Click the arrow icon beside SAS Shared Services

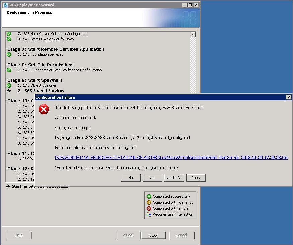pyautogui.click(x=9, y=91)
